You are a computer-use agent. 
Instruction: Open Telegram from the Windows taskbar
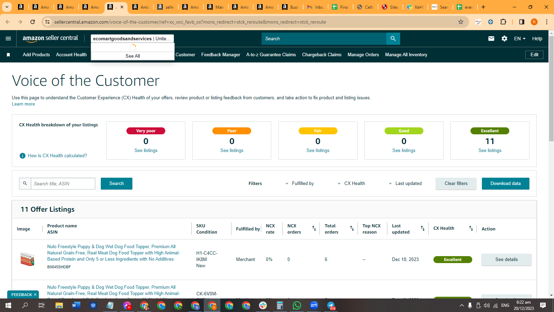331,305
